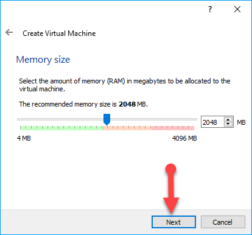The width and height of the screenshot is (252, 235).
Task: Click slider track left of the handle
Action: click(60, 119)
